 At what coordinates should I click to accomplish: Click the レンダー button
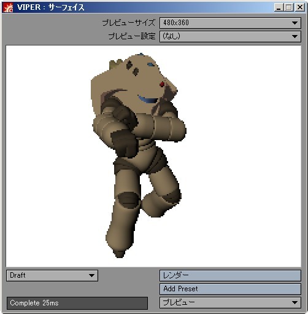click(x=230, y=275)
